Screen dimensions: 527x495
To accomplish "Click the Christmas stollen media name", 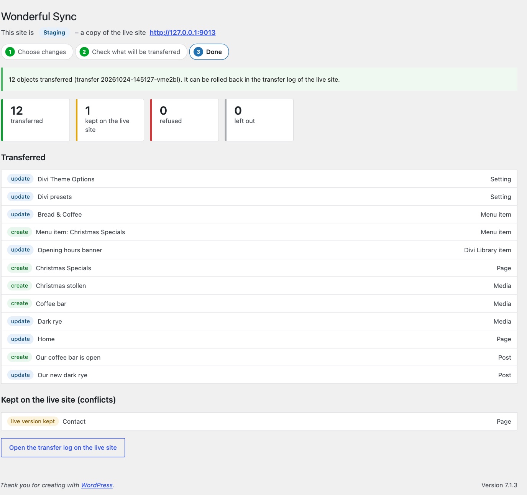I will pos(61,286).
